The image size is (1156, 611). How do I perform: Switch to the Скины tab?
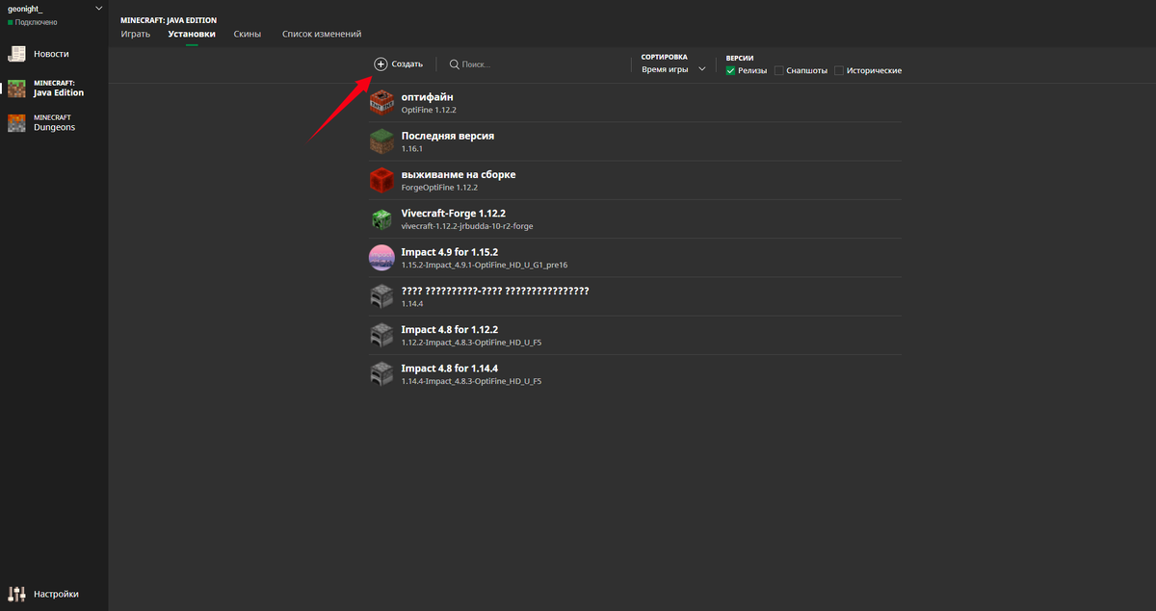pos(248,34)
